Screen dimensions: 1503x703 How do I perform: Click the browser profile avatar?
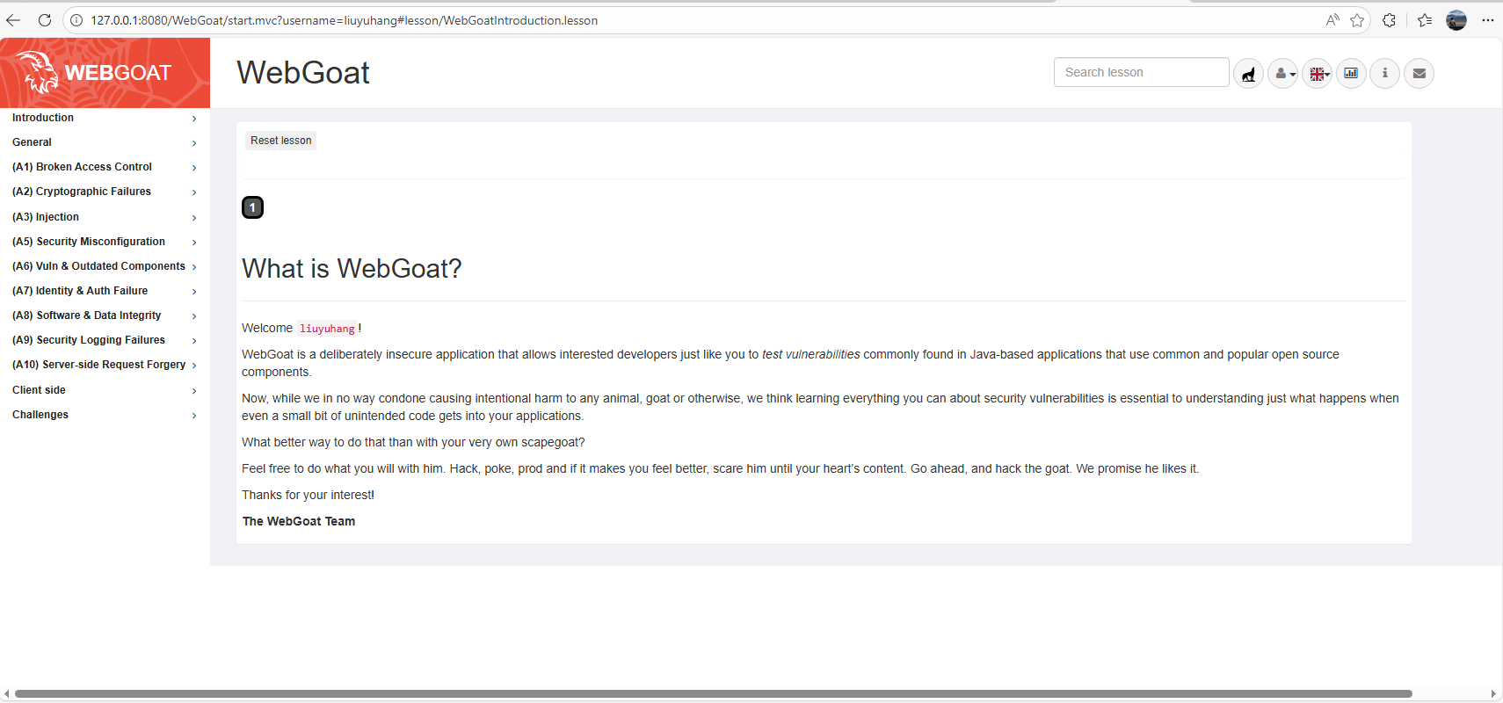tap(1456, 20)
